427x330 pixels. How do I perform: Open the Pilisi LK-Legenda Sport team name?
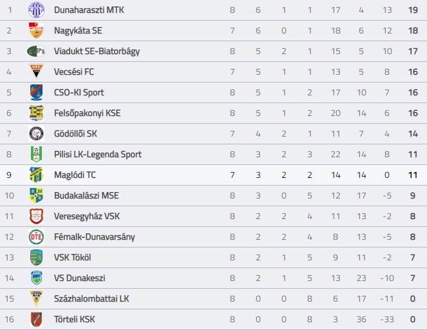(98, 154)
